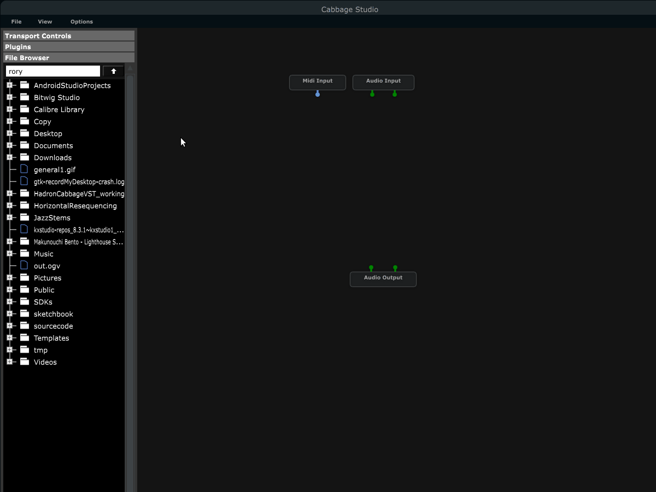This screenshot has height=492, width=656.
Task: Open the View menu
Action: (x=45, y=22)
